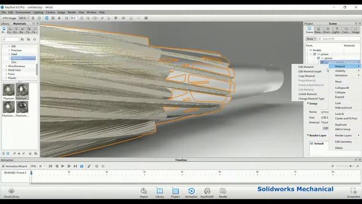Toggle the first pinion model checkbox
The width and height of the screenshot is (362, 204).
click(x=314, y=54)
